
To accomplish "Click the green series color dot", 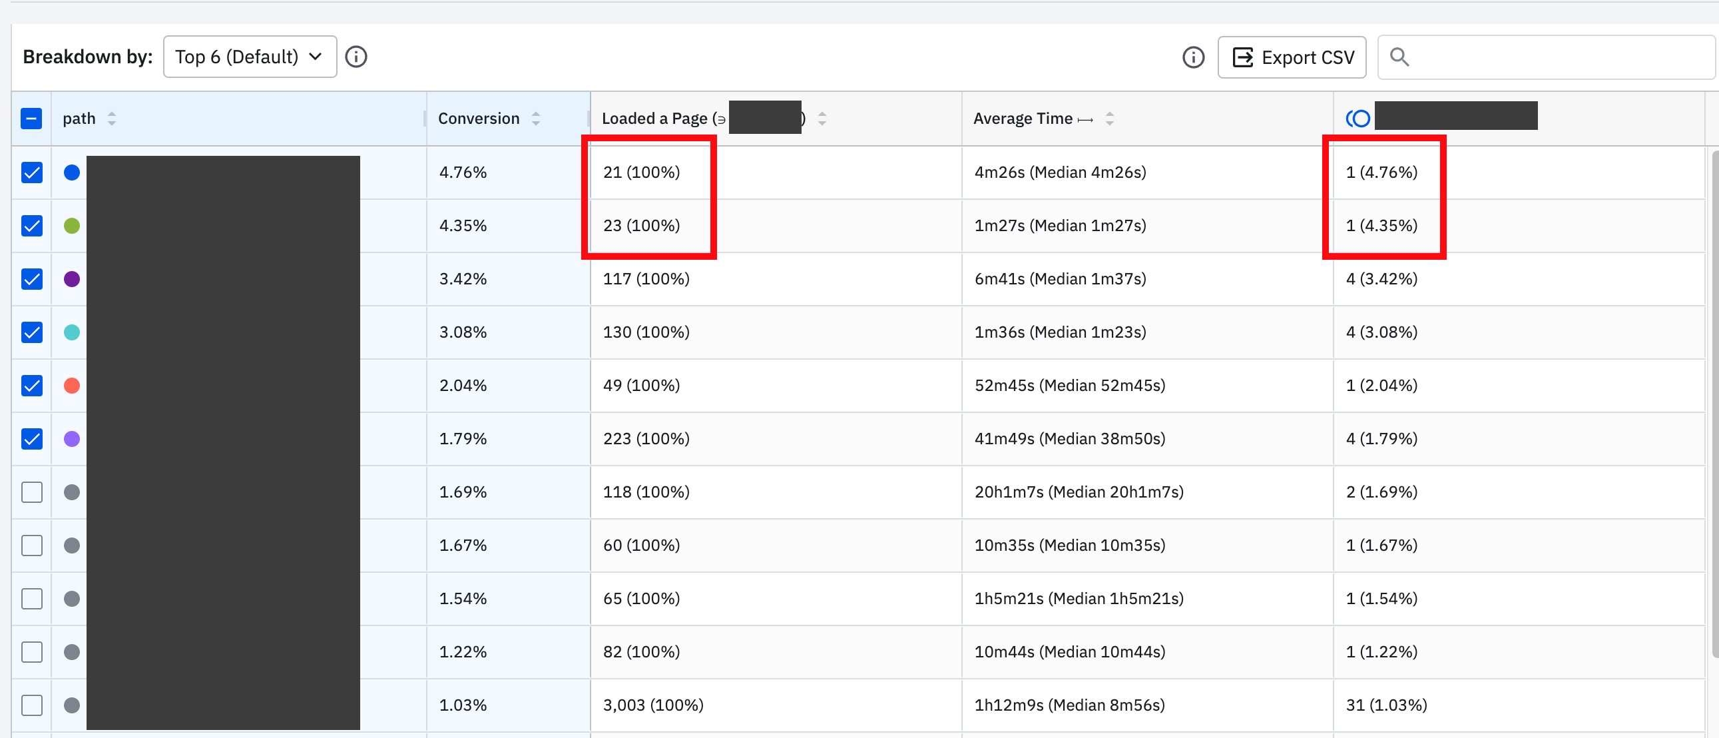I will [72, 226].
